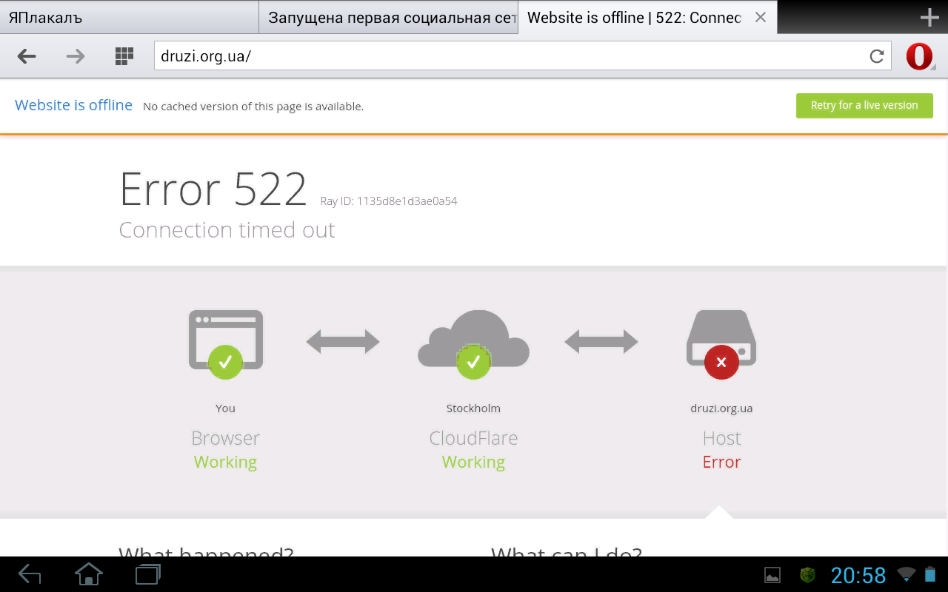Select the Website is offline tab
This screenshot has width=948, height=592.
[x=634, y=18]
